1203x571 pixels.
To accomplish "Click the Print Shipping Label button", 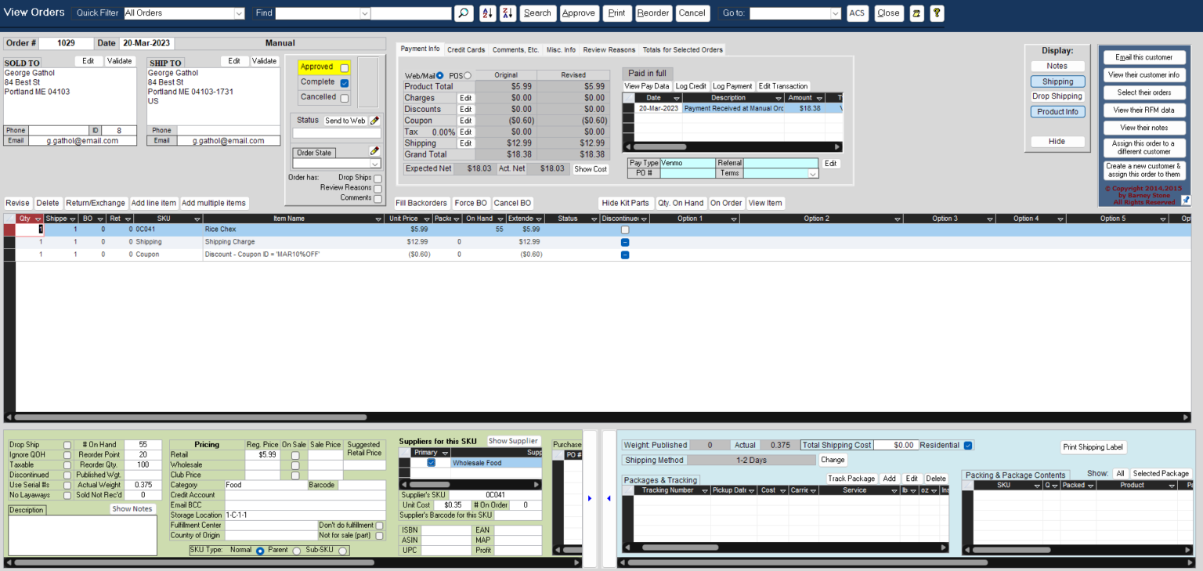I will [x=1093, y=446].
